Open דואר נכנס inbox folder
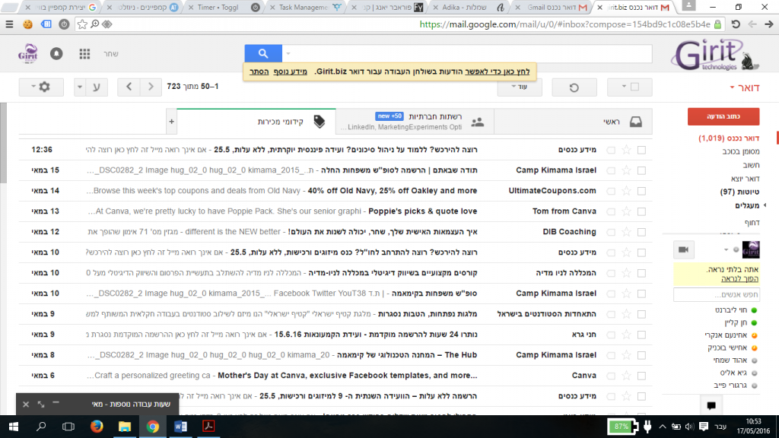The width and height of the screenshot is (779, 438). (x=729, y=138)
